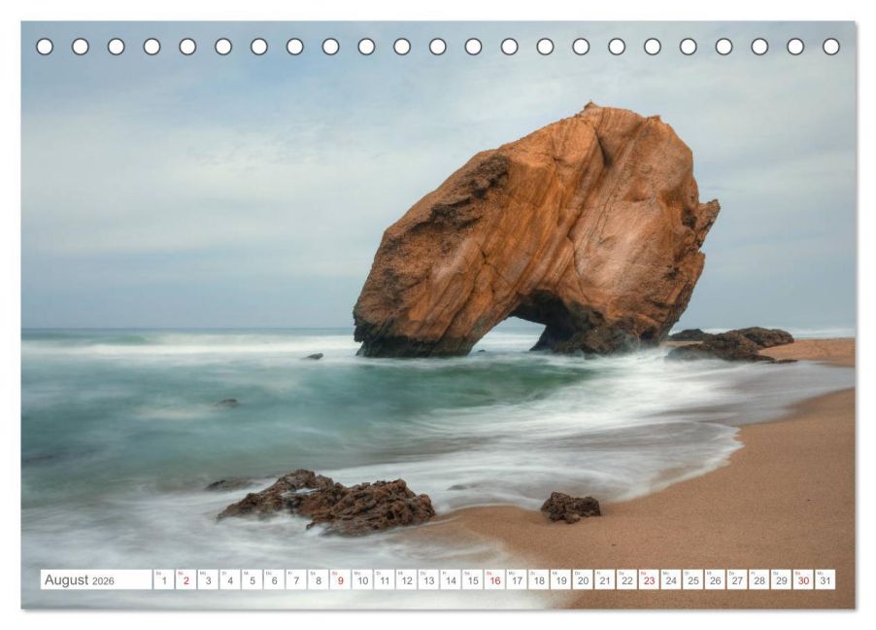The height and width of the screenshot is (630, 876).
Task: Choose day 20 in the calendar row
Action: (x=582, y=580)
